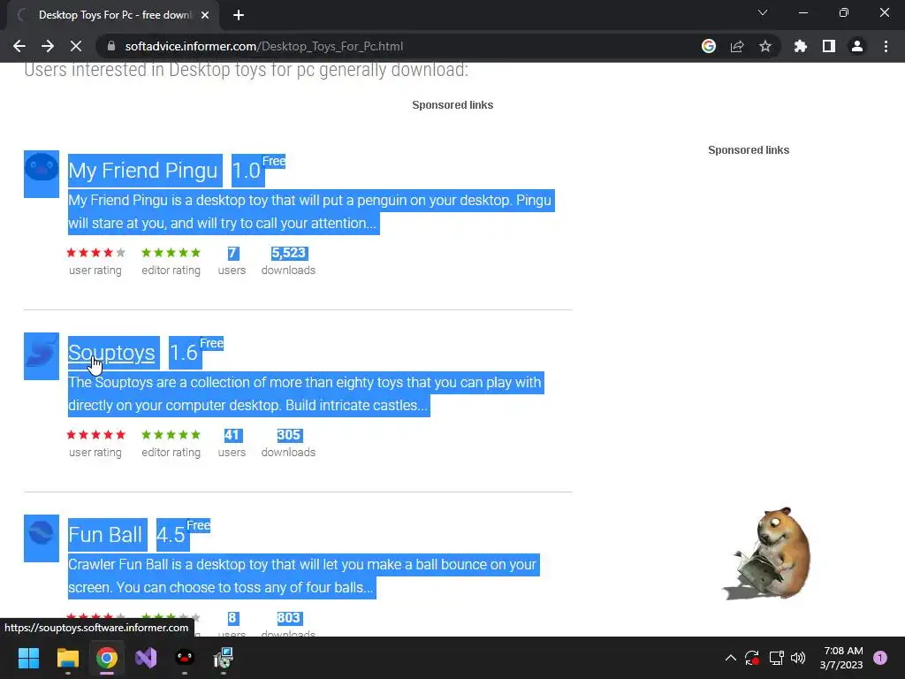The image size is (905, 679).
Task: Open the Windows Start menu
Action: 28,658
